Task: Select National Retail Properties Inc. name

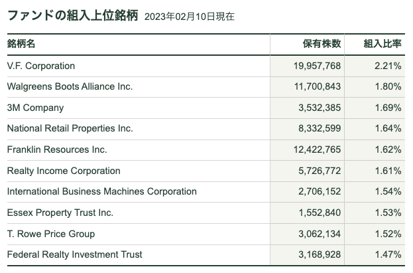Action: pos(70,128)
